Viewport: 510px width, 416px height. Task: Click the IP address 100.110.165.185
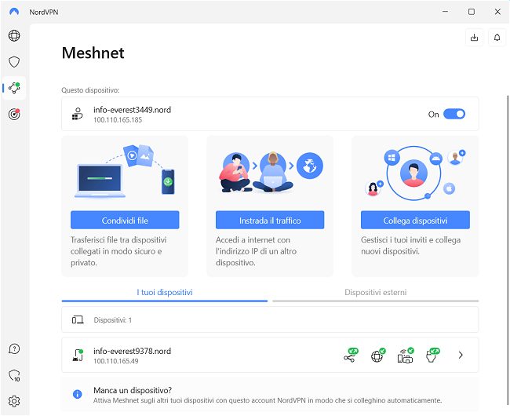[x=118, y=120]
